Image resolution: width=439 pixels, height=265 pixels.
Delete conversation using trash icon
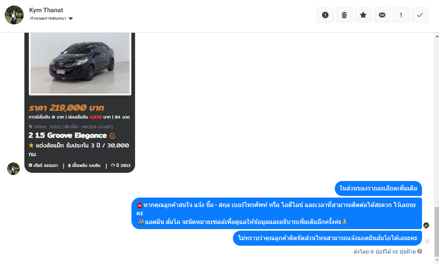tap(344, 15)
